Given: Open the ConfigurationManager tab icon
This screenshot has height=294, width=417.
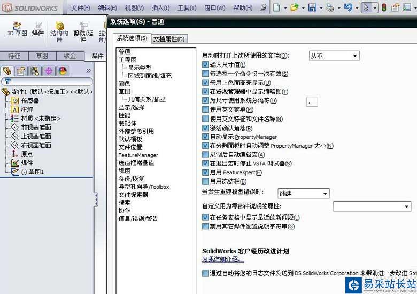Looking at the screenshot, I should 35,71.
